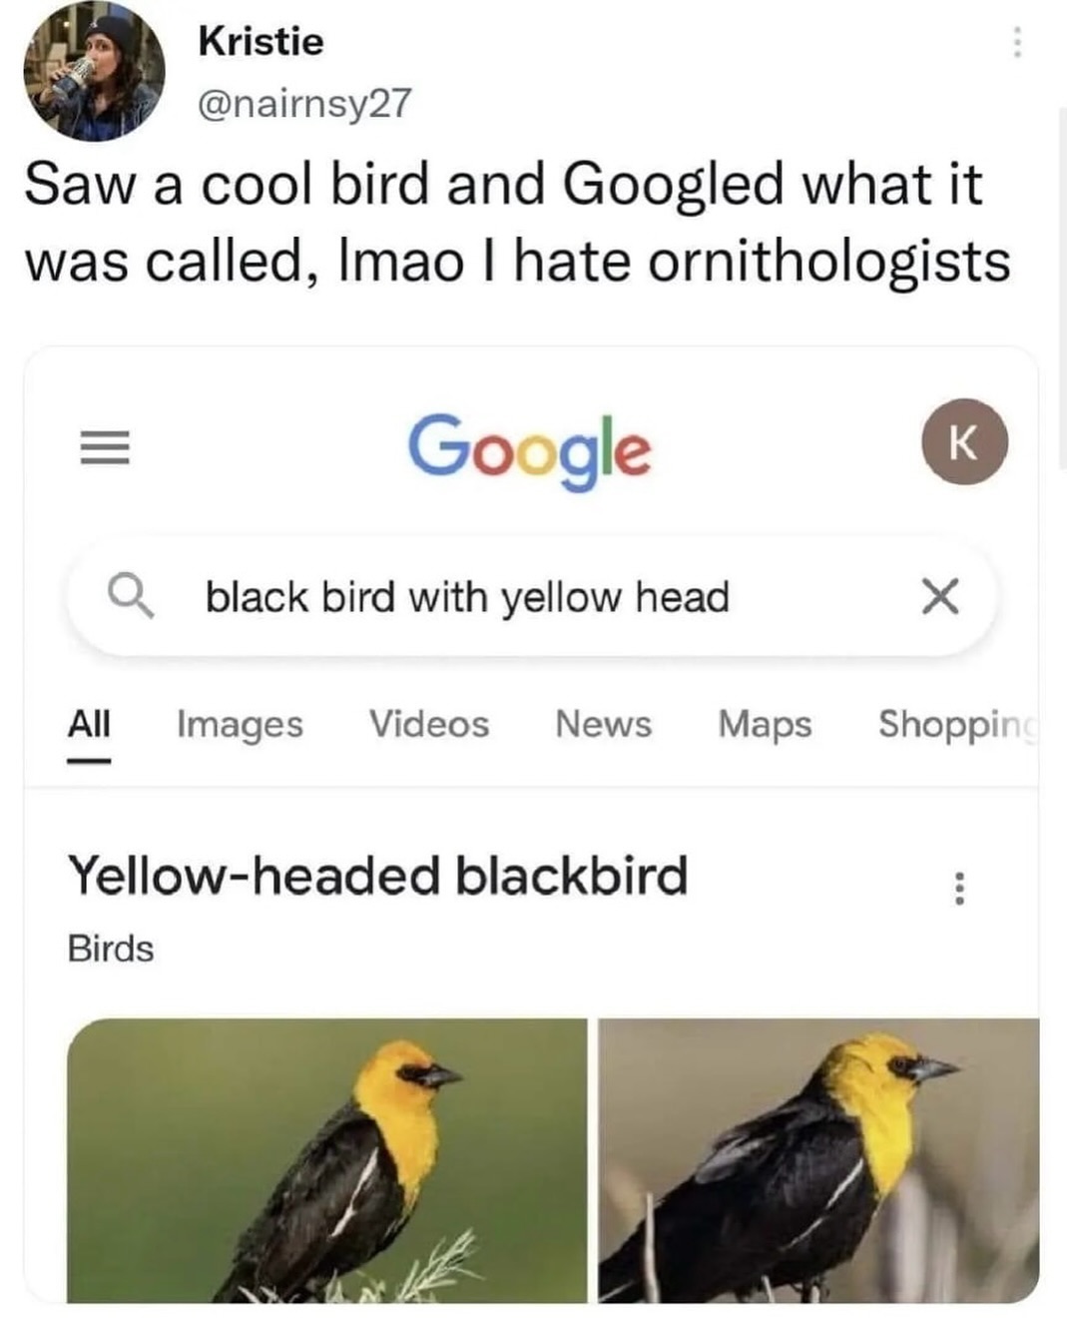Open the Yellow-headed blackbird heading link

point(377,875)
